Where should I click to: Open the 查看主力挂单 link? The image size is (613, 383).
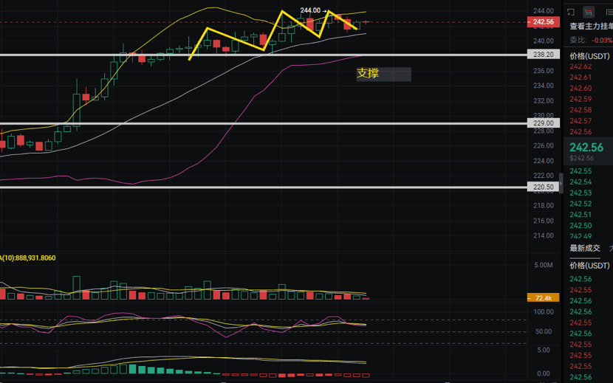(x=590, y=27)
